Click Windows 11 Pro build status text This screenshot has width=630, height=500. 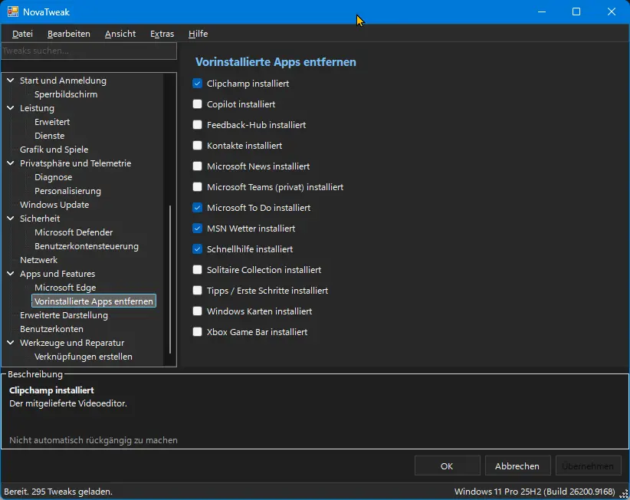point(534,492)
